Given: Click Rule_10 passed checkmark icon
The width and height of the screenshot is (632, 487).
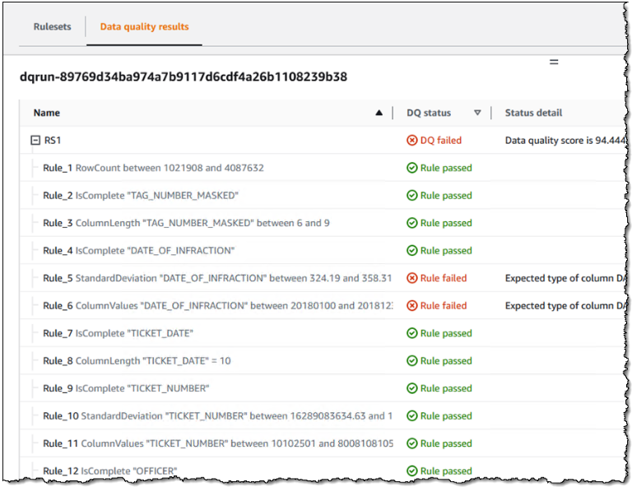Looking at the screenshot, I should click(412, 416).
